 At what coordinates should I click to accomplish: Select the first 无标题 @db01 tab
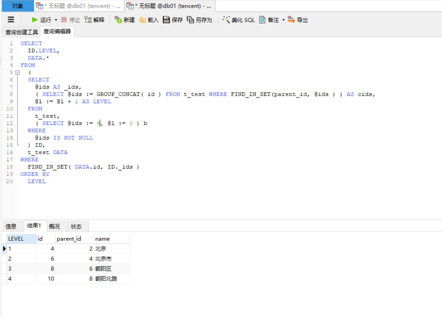[x=79, y=6]
